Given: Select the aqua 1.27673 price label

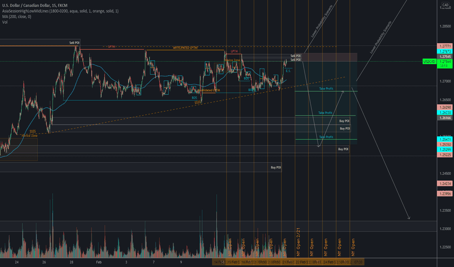Looking at the screenshot, I should (x=445, y=51).
